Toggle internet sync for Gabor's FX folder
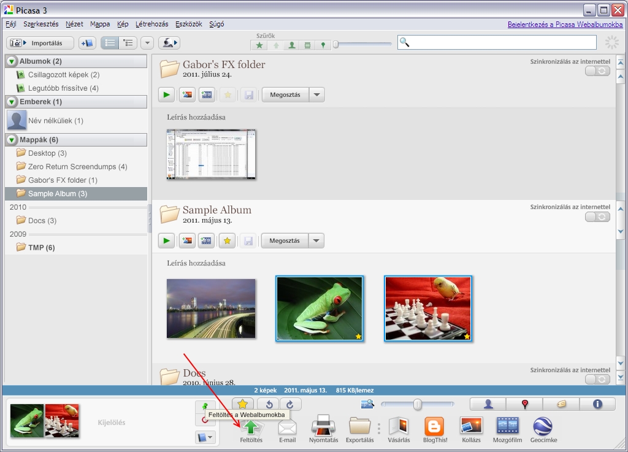Screen dimensions: 628x452 point(597,71)
